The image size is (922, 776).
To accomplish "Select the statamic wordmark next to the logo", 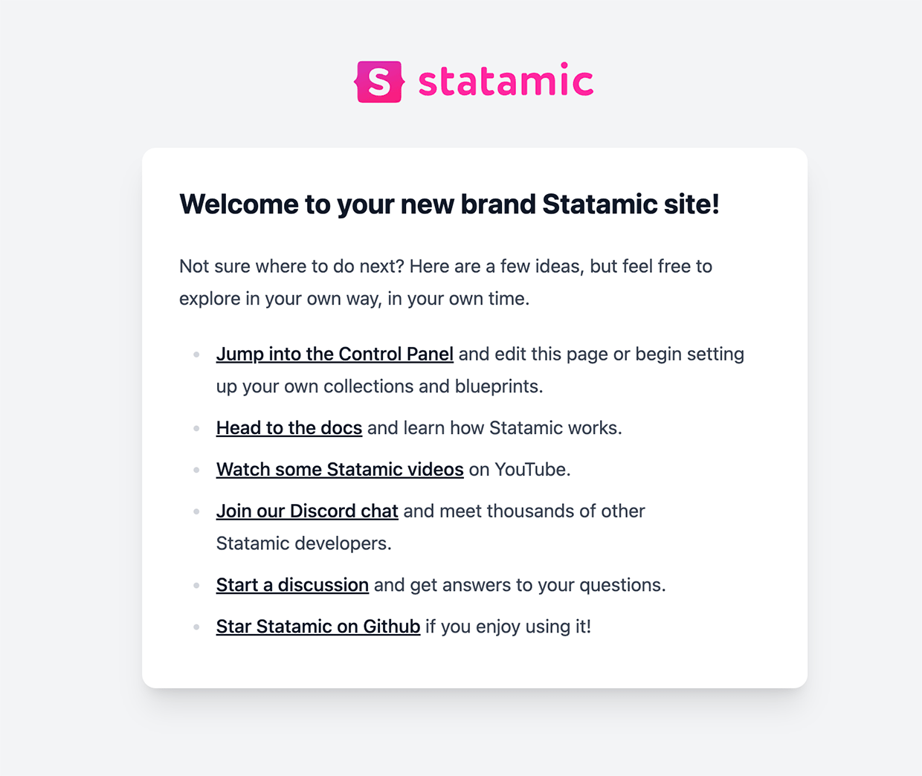I will point(503,80).
